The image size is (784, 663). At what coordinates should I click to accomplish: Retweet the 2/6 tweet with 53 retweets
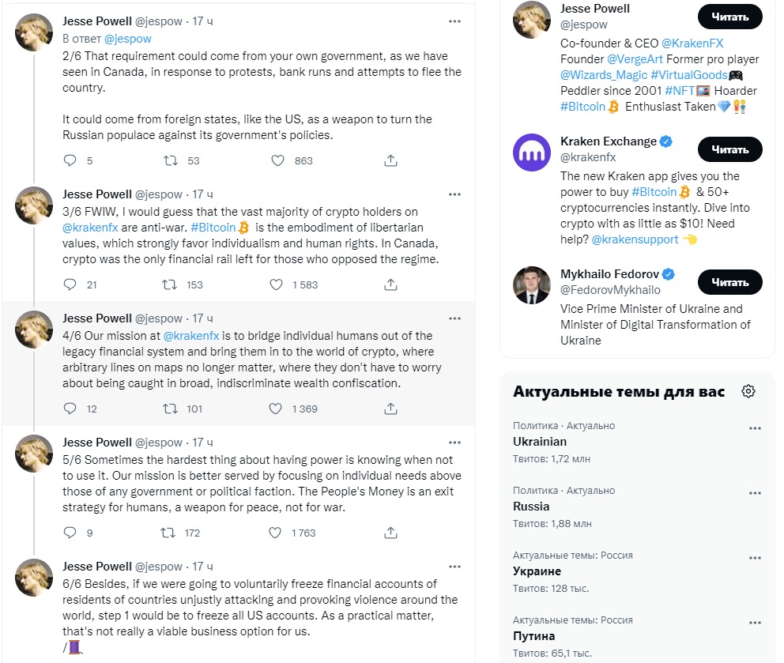point(171,160)
